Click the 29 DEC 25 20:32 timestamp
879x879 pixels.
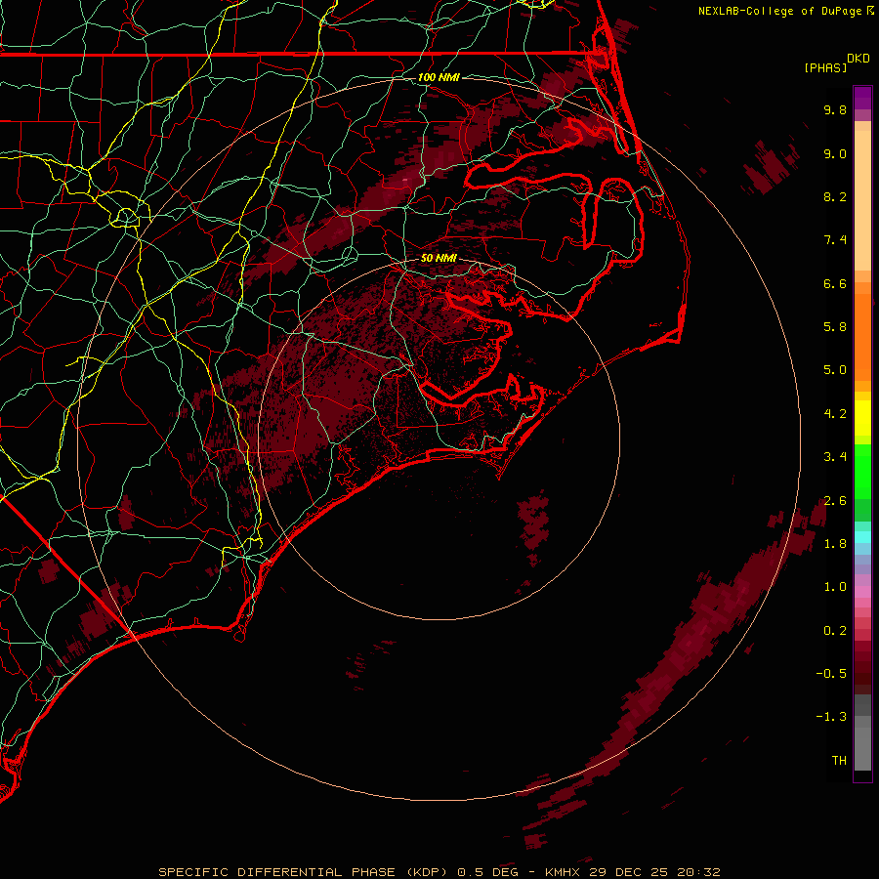coord(654,872)
